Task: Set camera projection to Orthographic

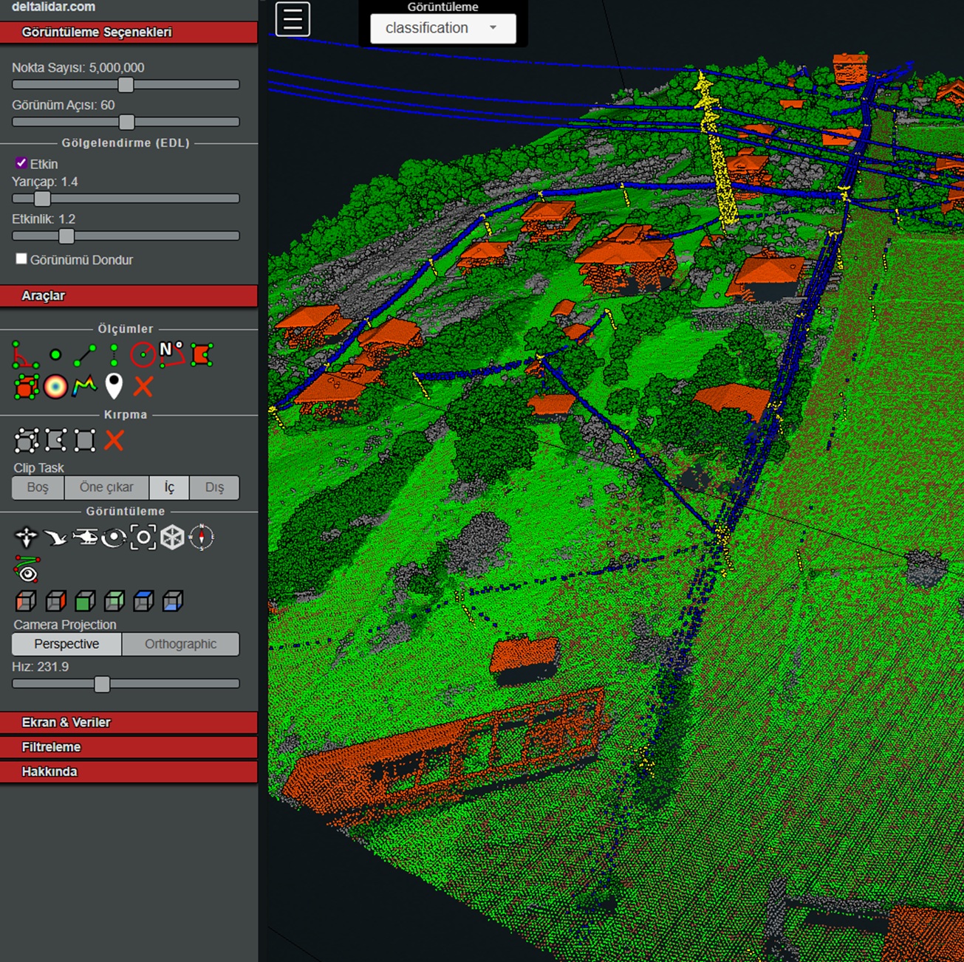Action: pyautogui.click(x=180, y=644)
